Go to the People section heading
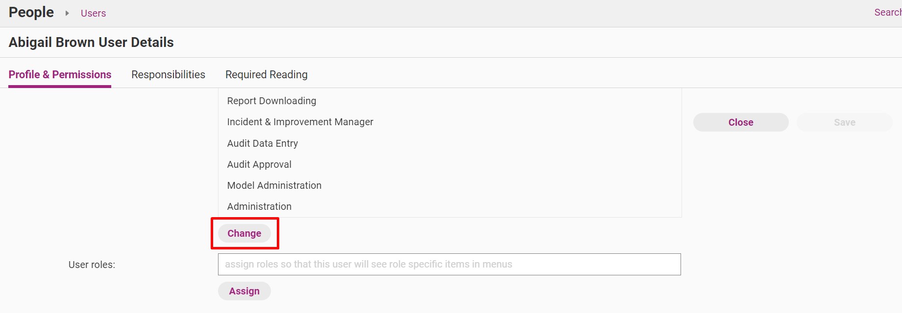Viewport: 902px width, 313px height. point(31,12)
